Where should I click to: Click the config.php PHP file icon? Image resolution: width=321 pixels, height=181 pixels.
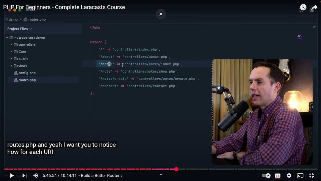point(16,73)
